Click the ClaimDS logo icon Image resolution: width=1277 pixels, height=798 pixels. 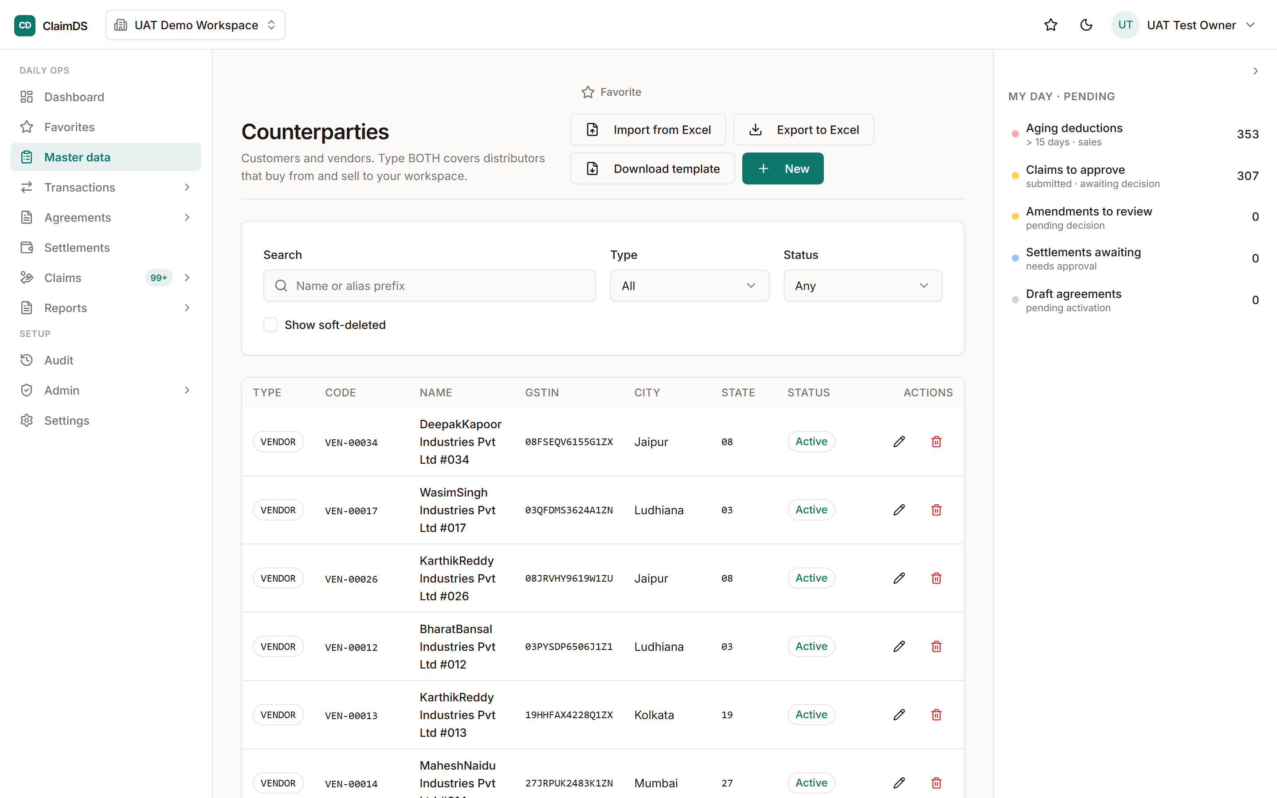point(25,25)
